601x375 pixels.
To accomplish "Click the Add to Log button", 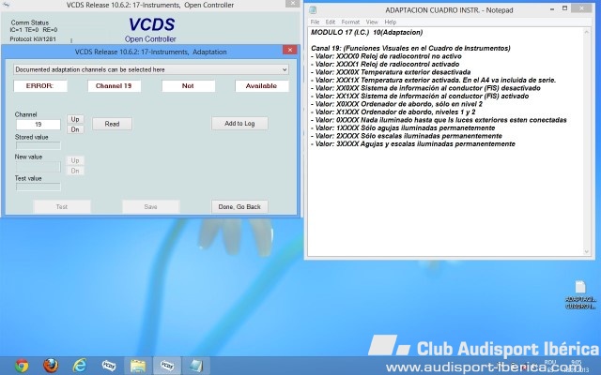I will [239, 123].
